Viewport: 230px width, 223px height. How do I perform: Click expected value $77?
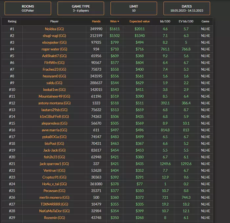pos(140,184)
